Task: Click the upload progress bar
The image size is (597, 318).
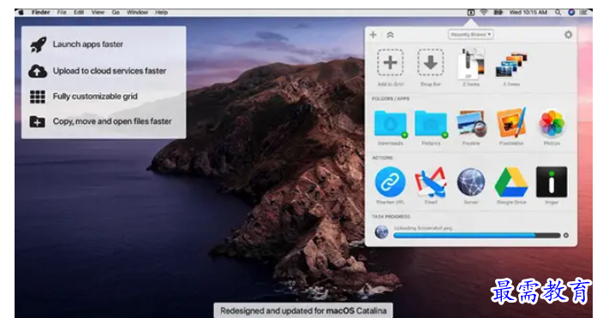Action: pyautogui.click(x=477, y=236)
